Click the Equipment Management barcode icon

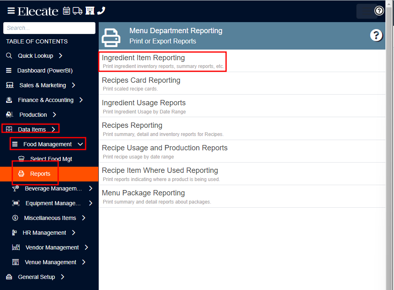point(16,203)
